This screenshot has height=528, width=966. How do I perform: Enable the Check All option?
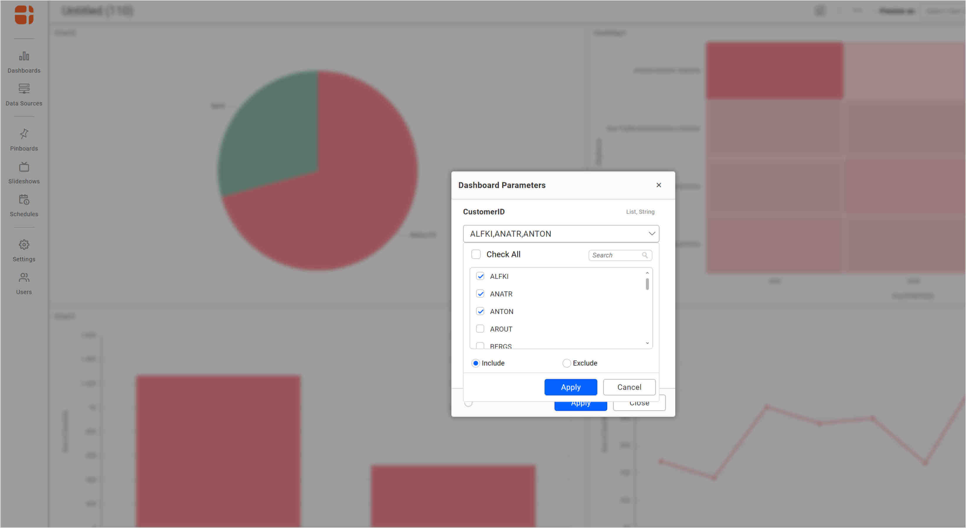476,254
